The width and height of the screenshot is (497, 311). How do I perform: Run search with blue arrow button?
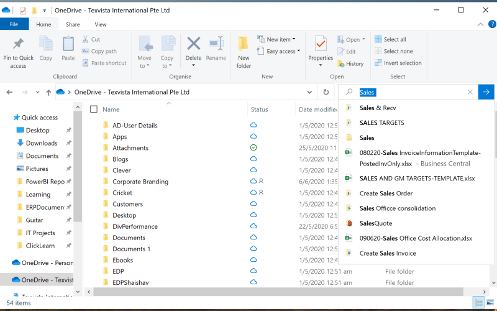click(x=486, y=92)
